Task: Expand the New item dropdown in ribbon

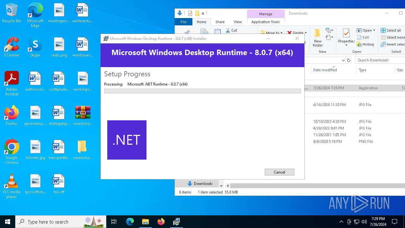Action: (x=332, y=30)
